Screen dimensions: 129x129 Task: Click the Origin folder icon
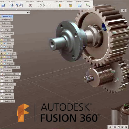coord(2,30)
